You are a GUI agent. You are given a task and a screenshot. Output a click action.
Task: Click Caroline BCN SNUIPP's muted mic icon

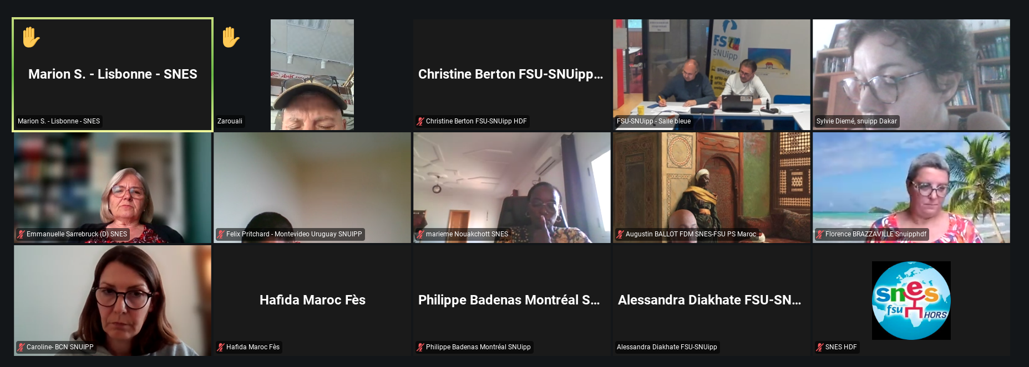pyautogui.click(x=21, y=347)
